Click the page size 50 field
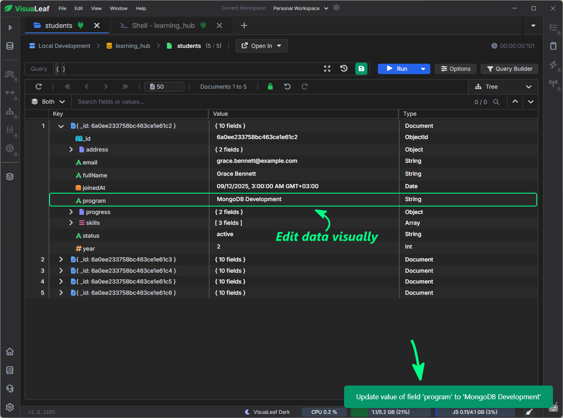 tap(164, 87)
